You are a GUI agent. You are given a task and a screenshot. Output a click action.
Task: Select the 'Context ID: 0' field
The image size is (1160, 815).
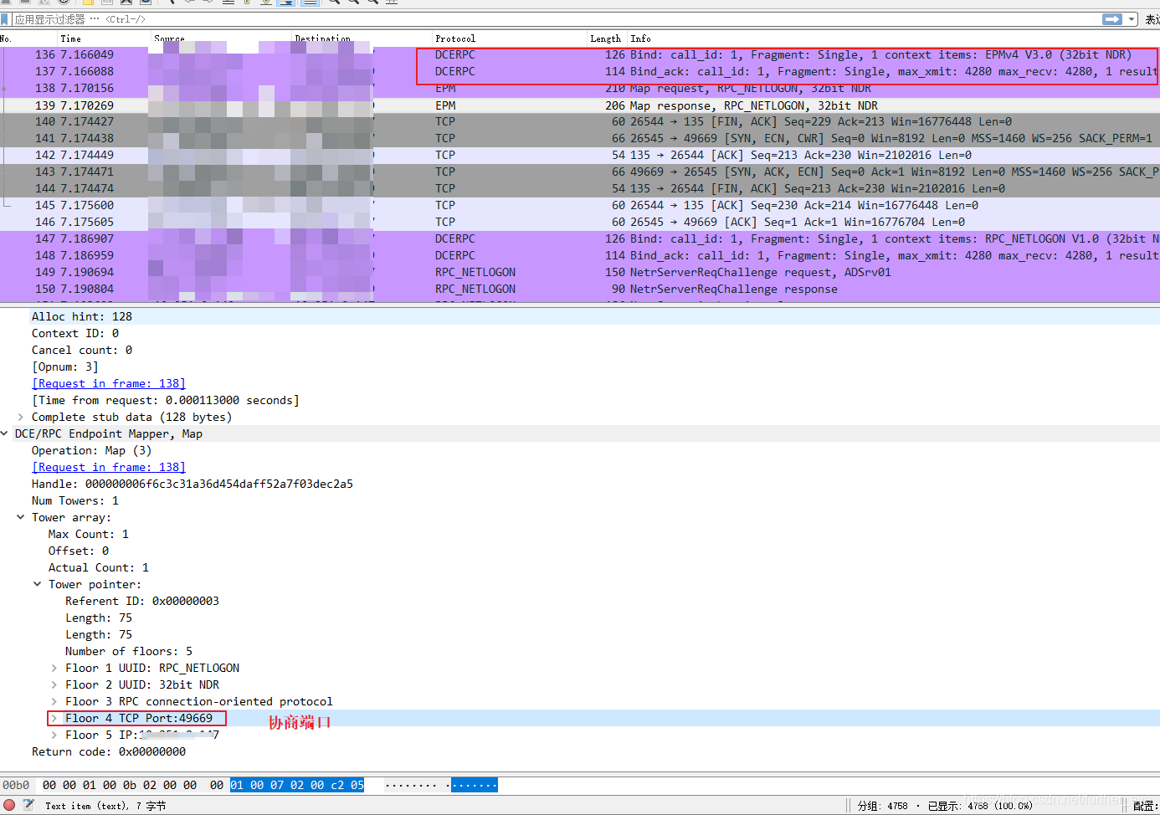(75, 333)
